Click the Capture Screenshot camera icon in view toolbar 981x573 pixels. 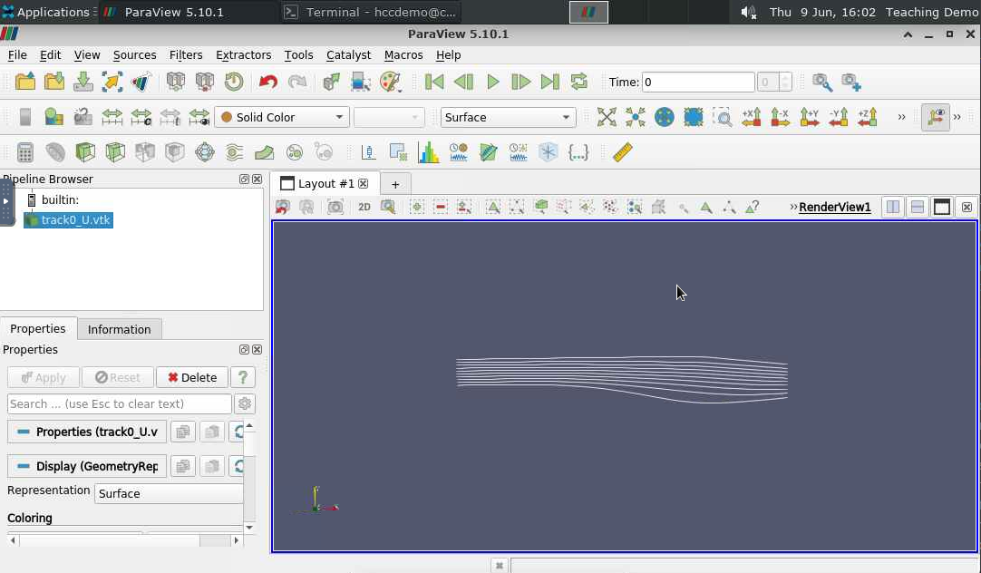click(335, 207)
